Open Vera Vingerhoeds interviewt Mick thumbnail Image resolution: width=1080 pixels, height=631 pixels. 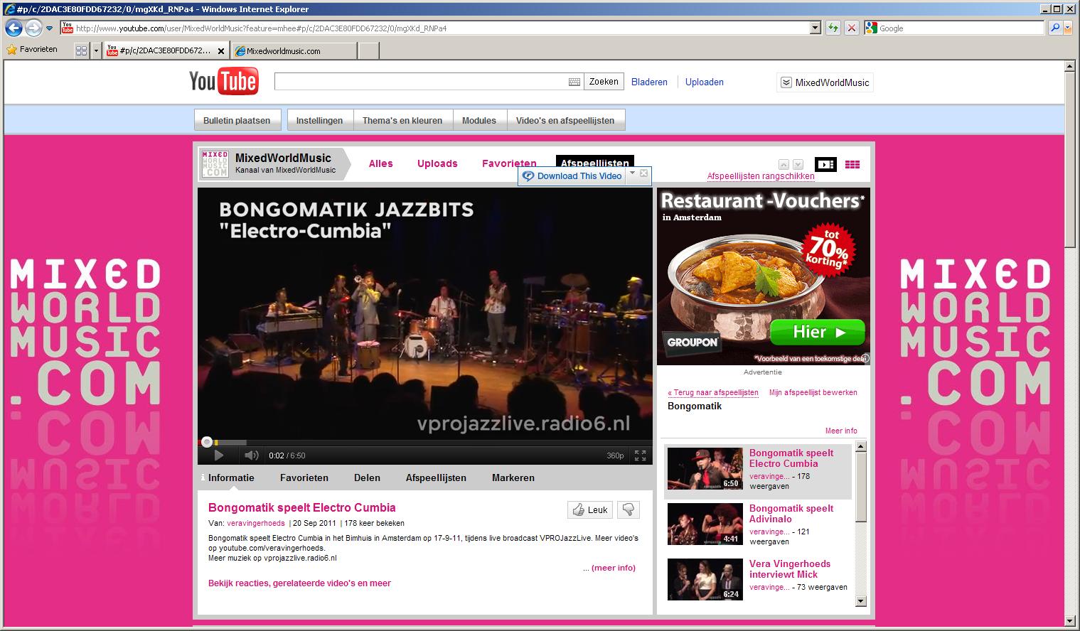(x=705, y=580)
